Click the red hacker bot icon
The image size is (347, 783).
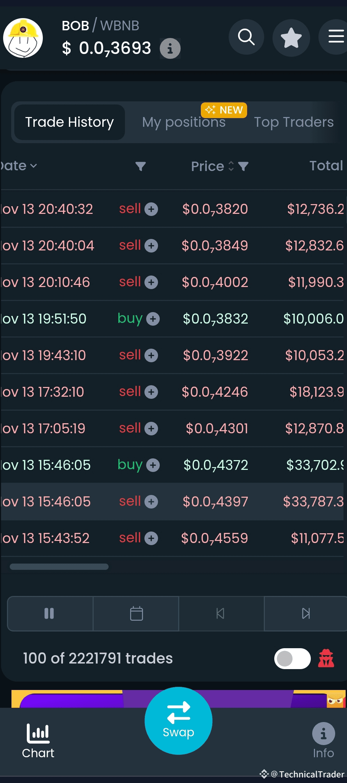326,658
